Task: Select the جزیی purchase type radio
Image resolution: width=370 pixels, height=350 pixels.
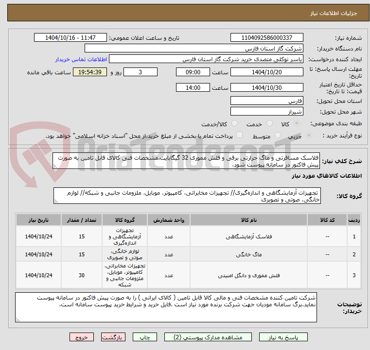Action: click(309, 135)
